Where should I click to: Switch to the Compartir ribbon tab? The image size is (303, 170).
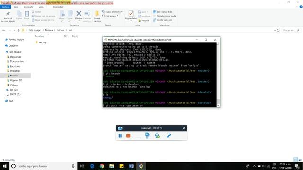(28, 7)
